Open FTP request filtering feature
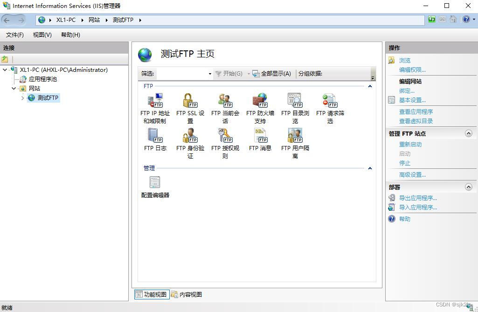This screenshot has height=312, width=478. pos(330,109)
